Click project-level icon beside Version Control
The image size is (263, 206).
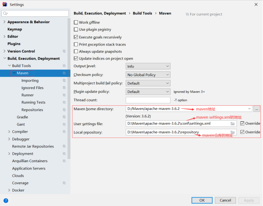tap(64, 51)
